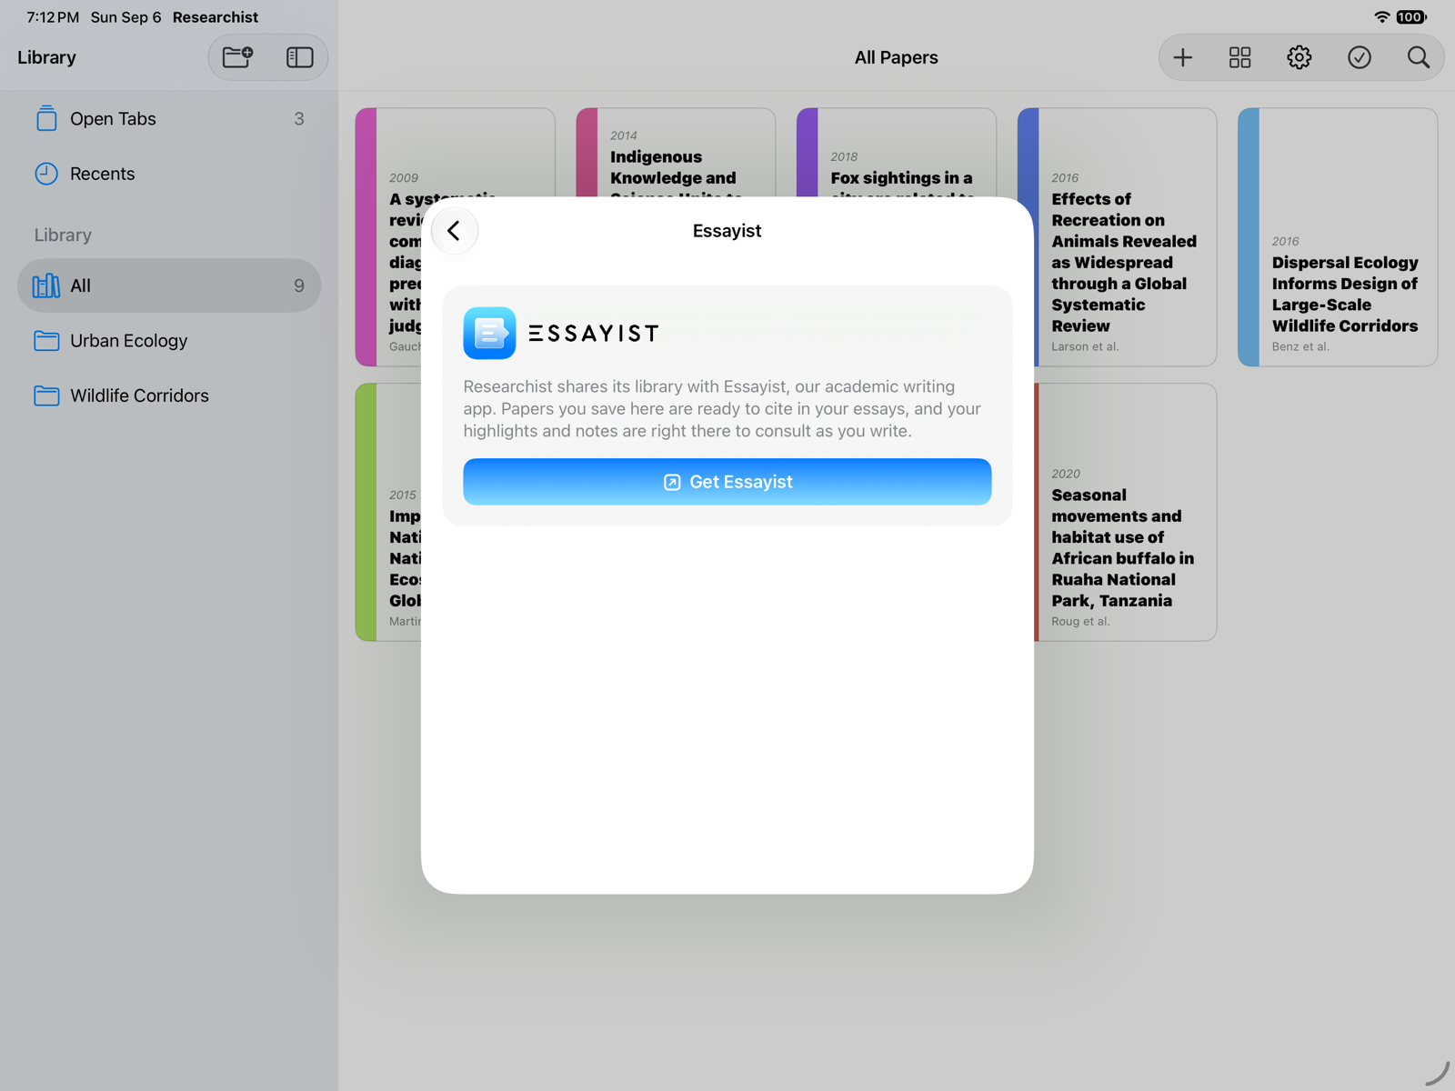Click the red spine of Seasonal movements card
This screenshot has width=1455, height=1091.
pyautogui.click(x=1037, y=512)
